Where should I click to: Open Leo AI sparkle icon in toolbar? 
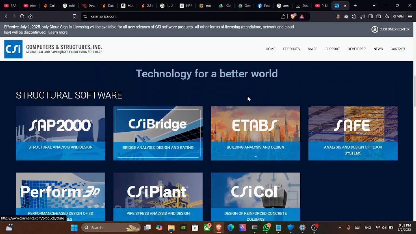coord(387,16)
